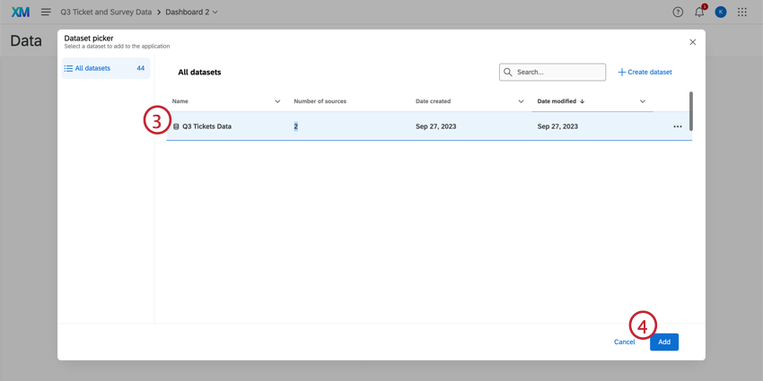This screenshot has width=763, height=381.
Task: Select the All datasets sidebar item
Action: tap(106, 68)
